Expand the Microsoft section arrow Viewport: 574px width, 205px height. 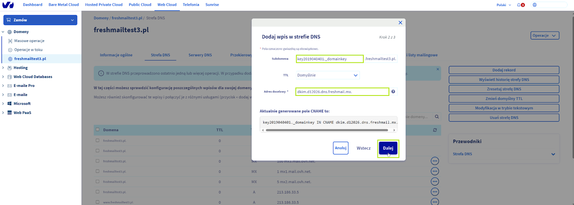(3, 104)
